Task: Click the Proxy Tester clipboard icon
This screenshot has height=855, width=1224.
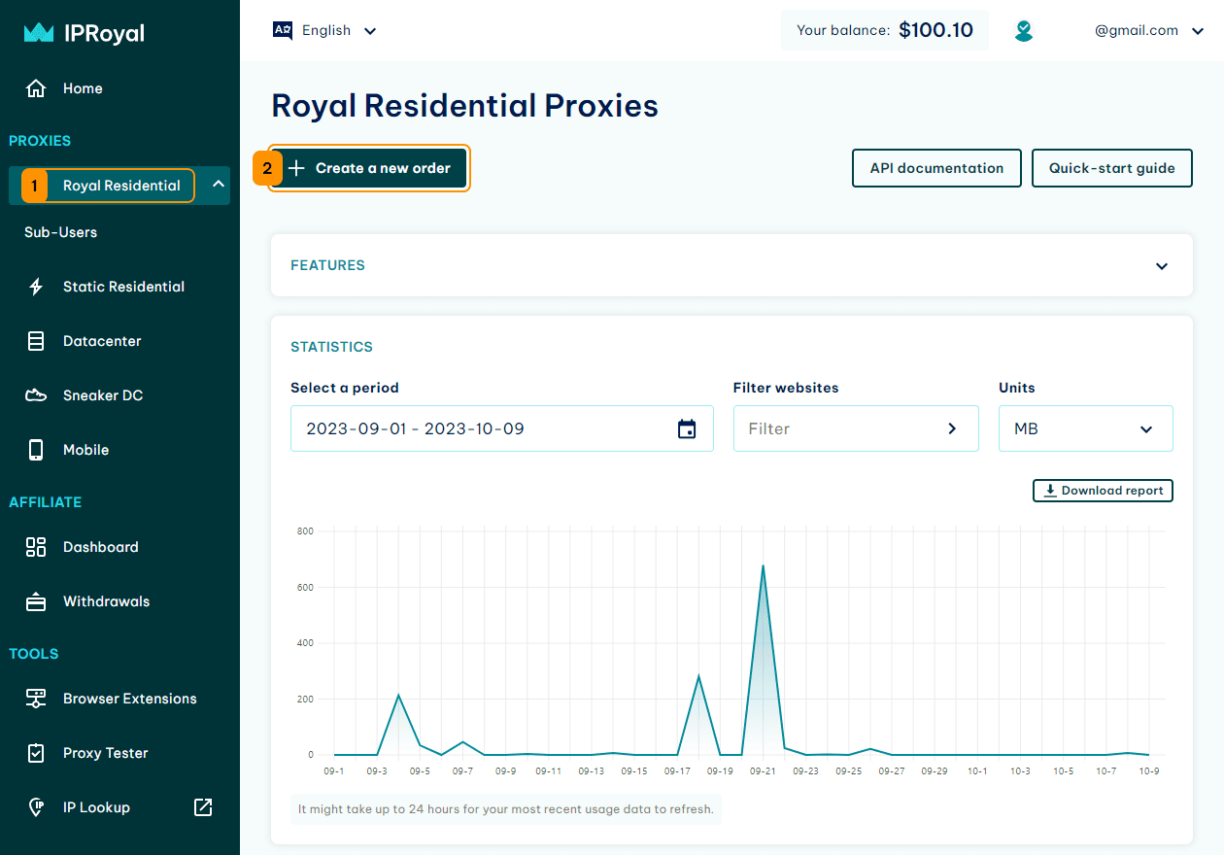Action: click(36, 753)
